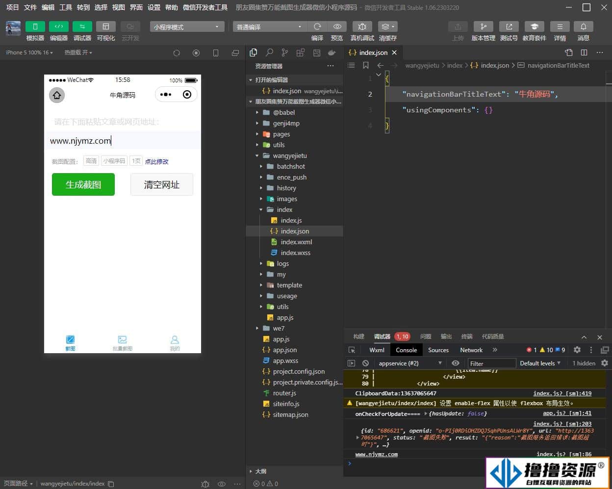Open the 微信开发者工具 menu
This screenshot has height=489, width=612.
[x=205, y=7]
